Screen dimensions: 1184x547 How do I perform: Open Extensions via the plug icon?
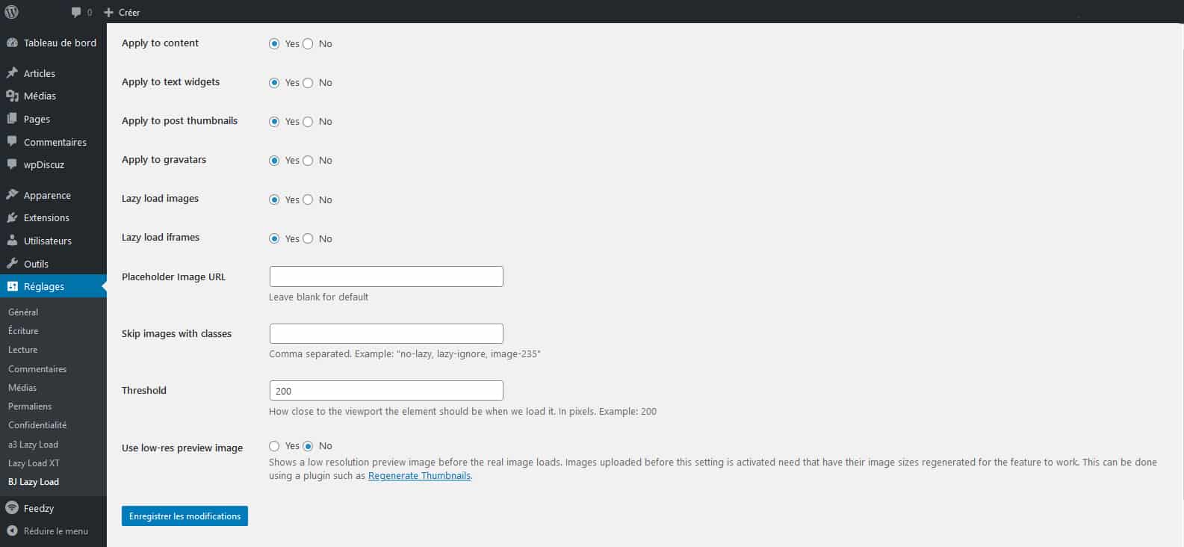pyautogui.click(x=12, y=218)
